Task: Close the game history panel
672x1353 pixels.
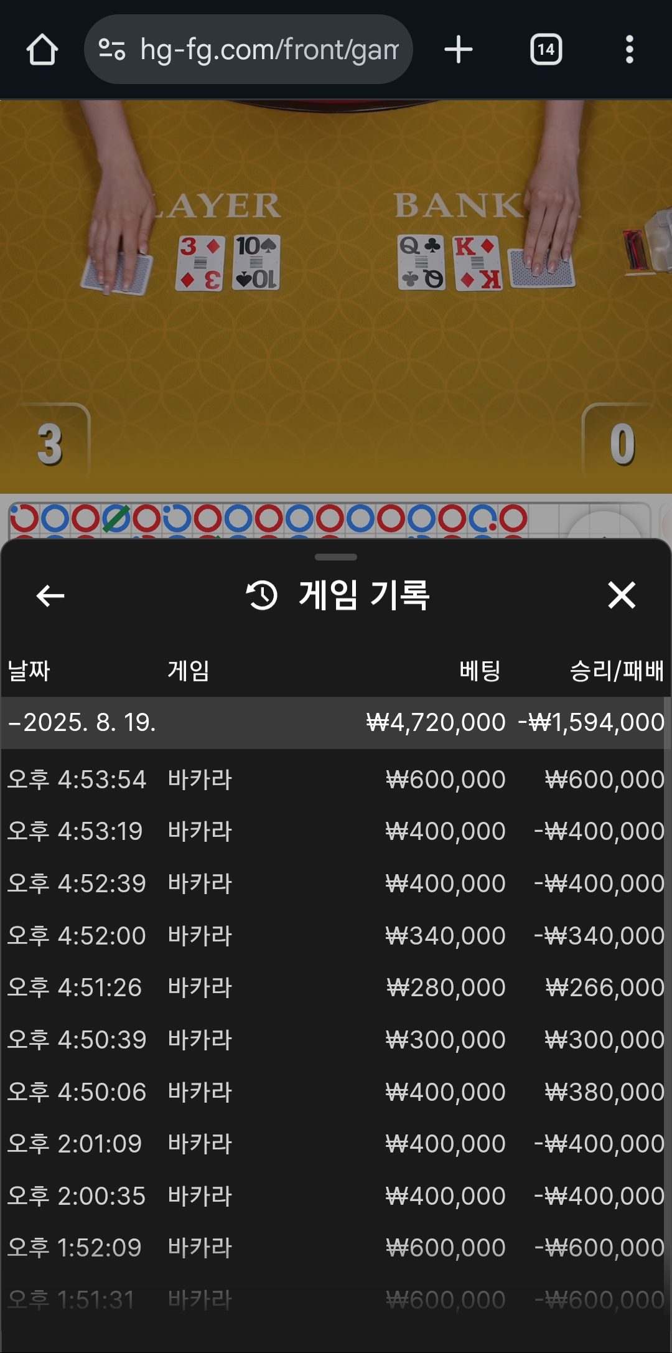Action: 622,595
